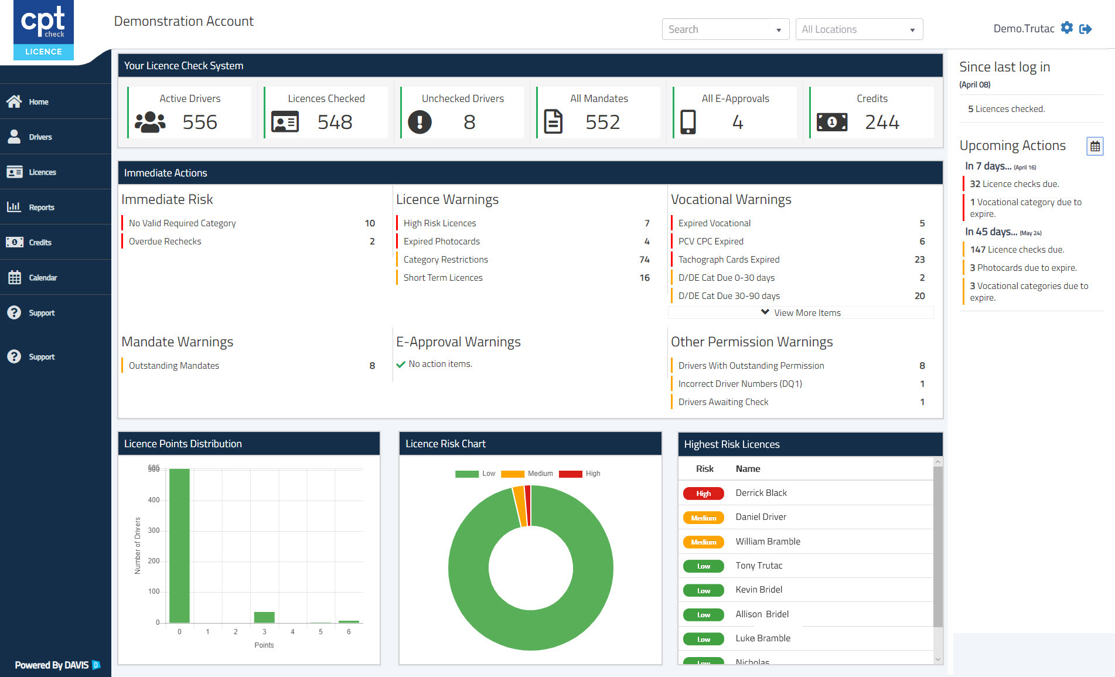This screenshot has height=677, width=1115.
Task: Click the All Mandates document icon
Action: click(x=553, y=122)
